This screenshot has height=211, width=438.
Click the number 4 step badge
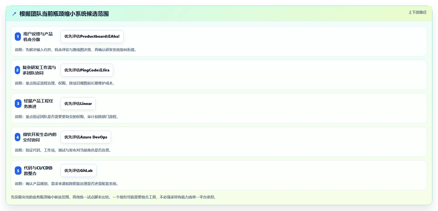[18, 137]
